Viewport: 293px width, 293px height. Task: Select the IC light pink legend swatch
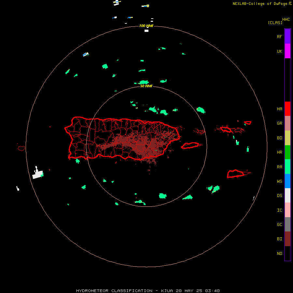tap(287, 210)
